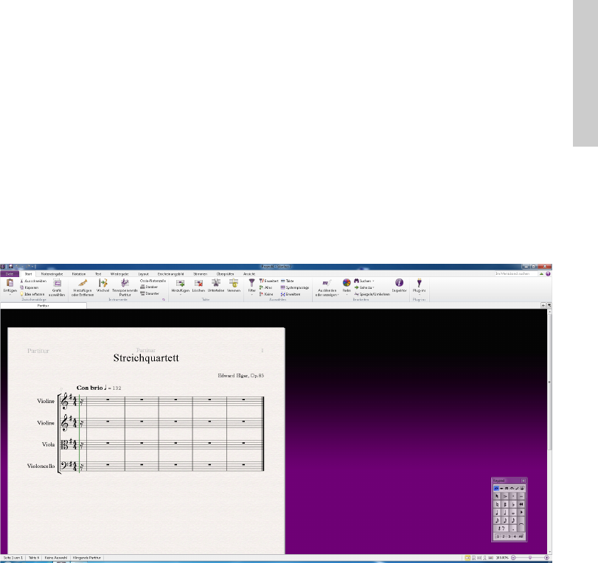The width and height of the screenshot is (598, 563).
Task: Click the rest key on Keypad
Action: pos(501,528)
